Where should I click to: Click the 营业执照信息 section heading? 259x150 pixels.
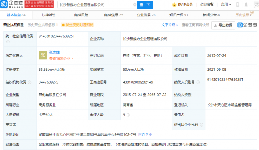(x=14, y=25)
